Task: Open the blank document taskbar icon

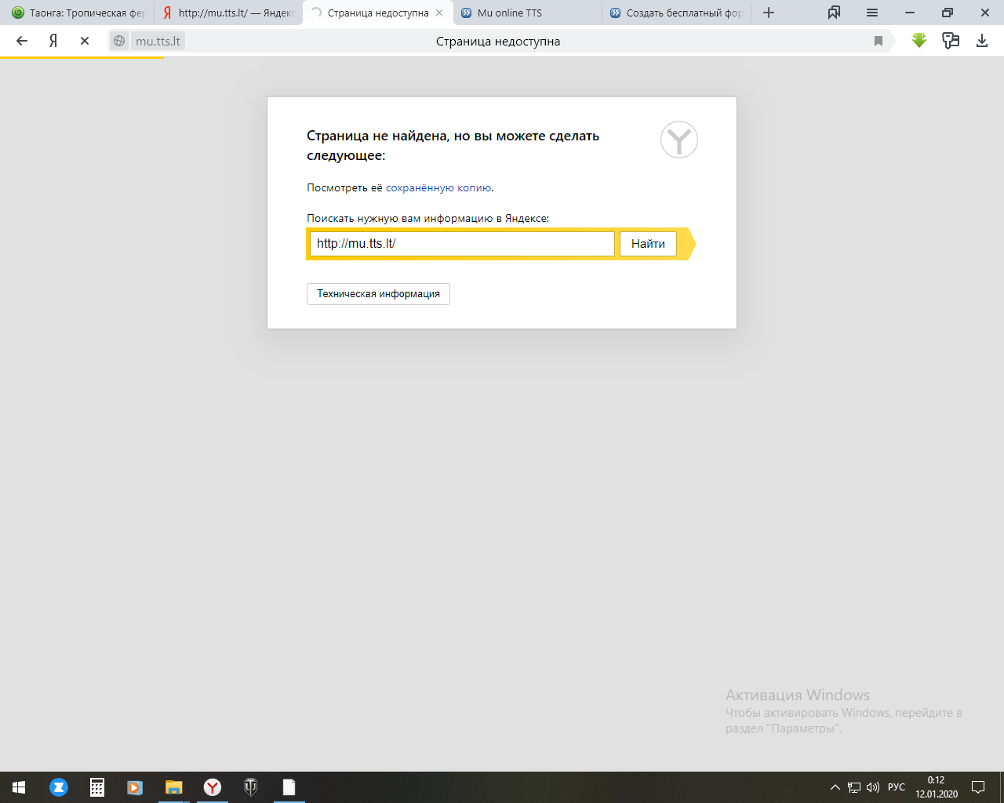Action: [x=289, y=787]
